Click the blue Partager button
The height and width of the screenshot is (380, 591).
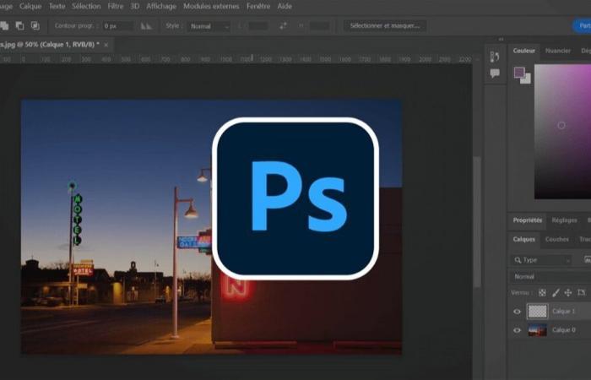coord(583,25)
